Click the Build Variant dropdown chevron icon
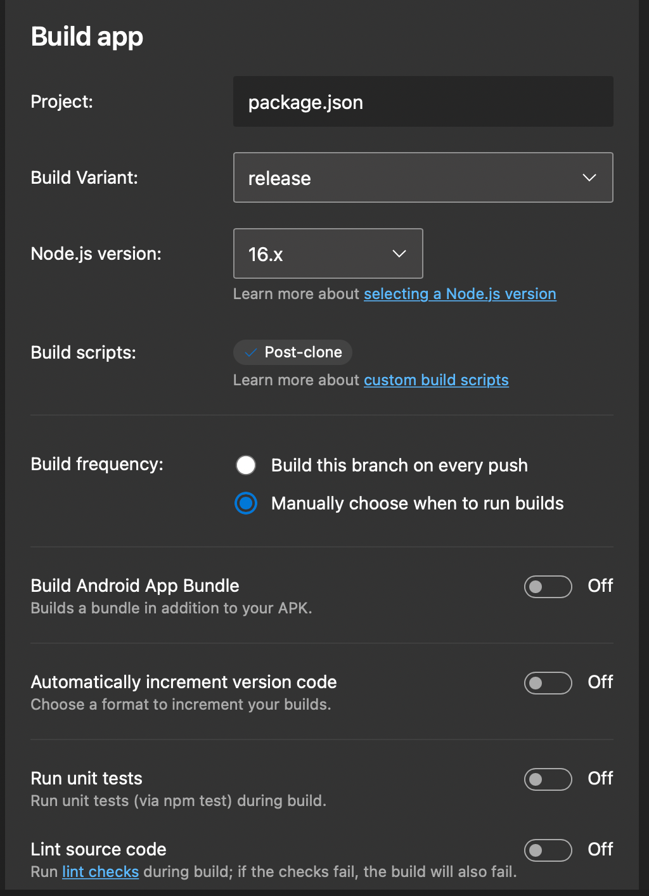 coord(589,178)
